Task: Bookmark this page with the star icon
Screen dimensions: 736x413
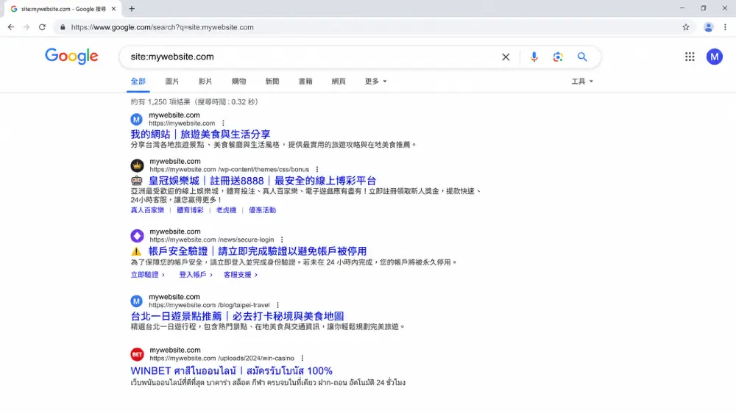Action: click(x=686, y=27)
